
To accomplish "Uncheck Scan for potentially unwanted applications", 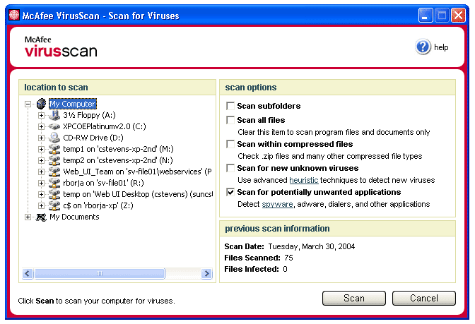I will pyautogui.click(x=230, y=192).
